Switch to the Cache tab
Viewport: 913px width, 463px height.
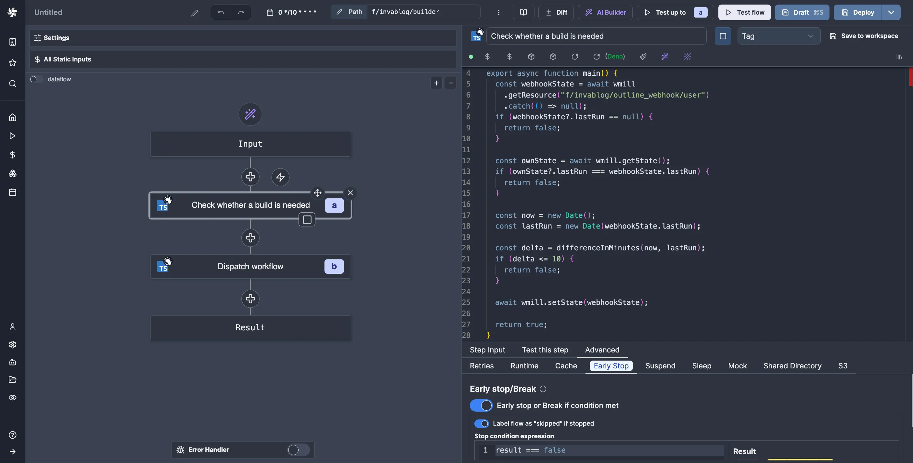point(566,365)
